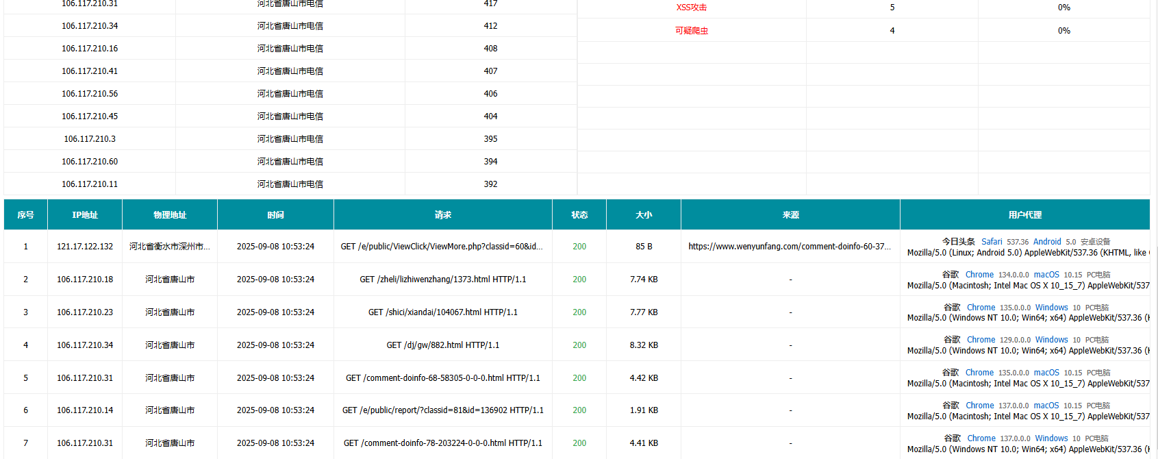
Task: Click the 7.77 KB size cell
Action: 644,312
